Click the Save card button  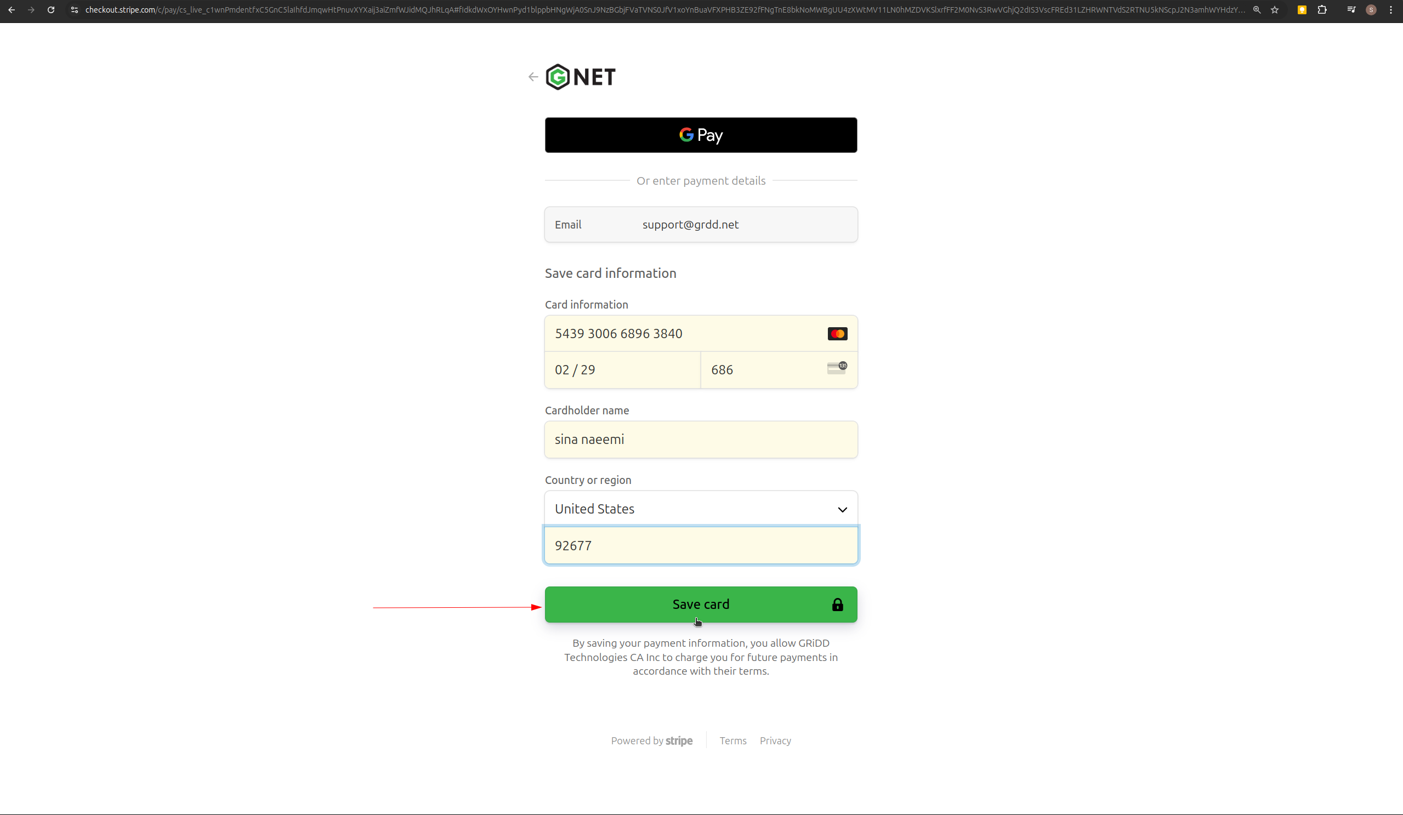[x=700, y=604]
